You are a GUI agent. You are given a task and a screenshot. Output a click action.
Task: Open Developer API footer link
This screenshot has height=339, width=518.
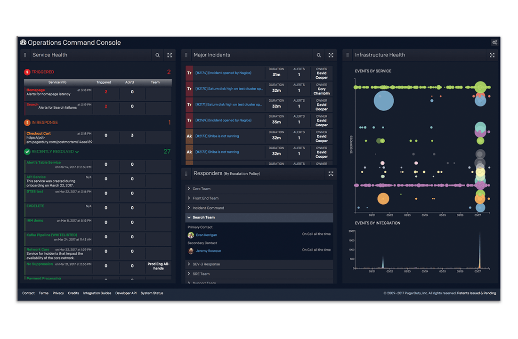point(126,293)
